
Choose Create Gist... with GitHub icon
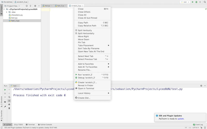92,98
